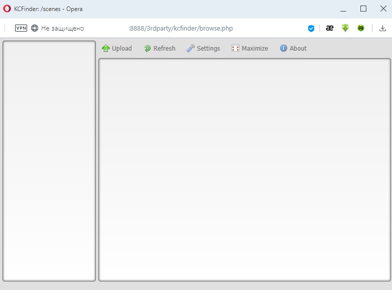Open the green download arrow extension
The height and width of the screenshot is (290, 392).
[x=345, y=28]
